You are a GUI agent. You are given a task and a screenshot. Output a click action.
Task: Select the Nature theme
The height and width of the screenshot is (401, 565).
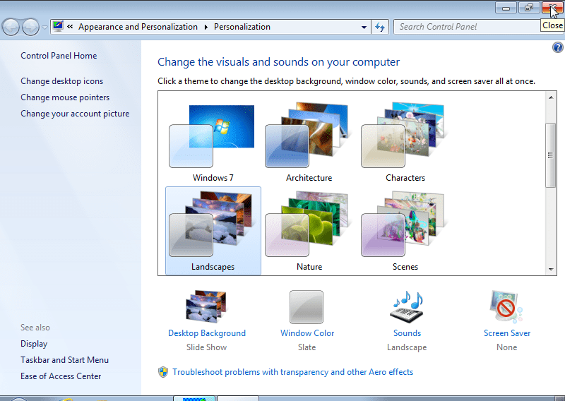pyautogui.click(x=309, y=231)
